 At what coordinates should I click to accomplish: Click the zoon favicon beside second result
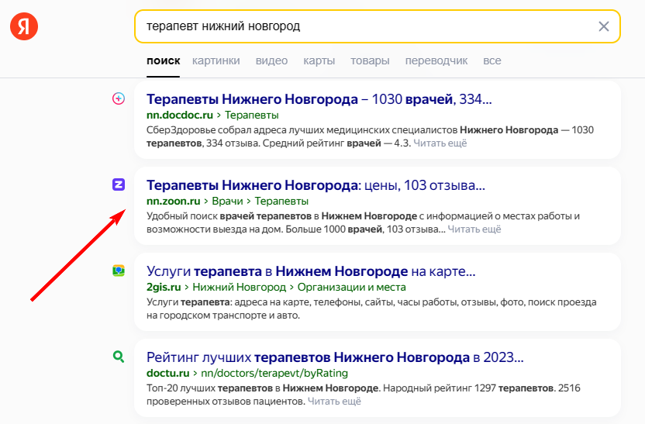tap(119, 184)
